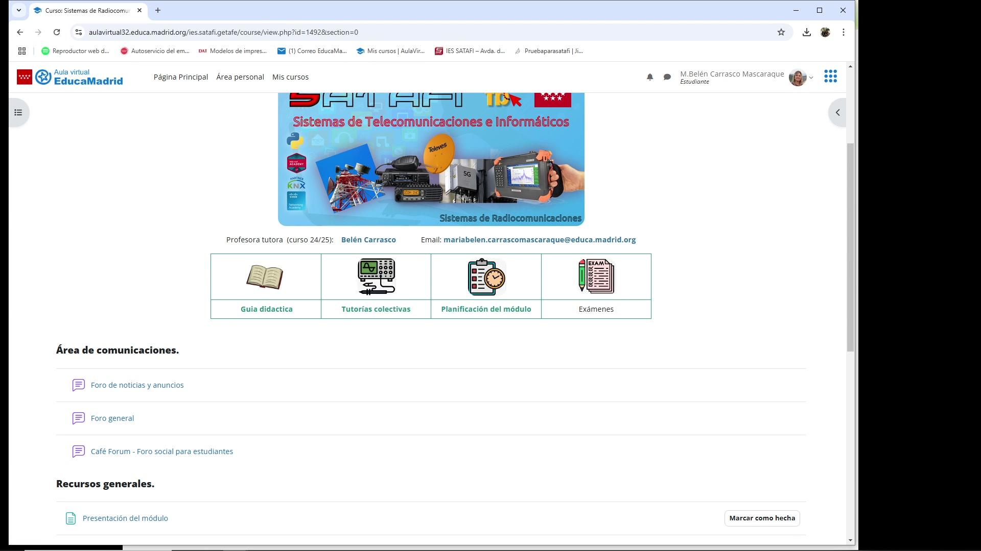The image size is (981, 551).
Task: Click the exam sheet Exámenes icon
Action: (x=596, y=276)
